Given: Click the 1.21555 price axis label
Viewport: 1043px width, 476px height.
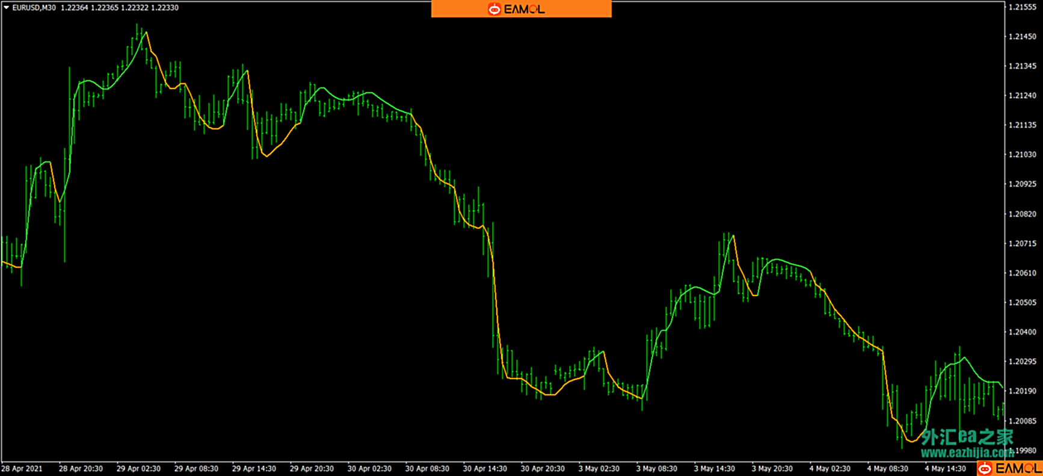Looking at the screenshot, I should point(1022,7).
